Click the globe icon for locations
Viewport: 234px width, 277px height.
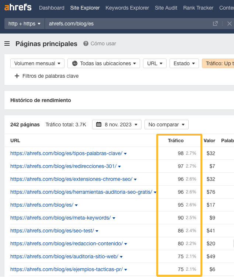tap(75, 63)
